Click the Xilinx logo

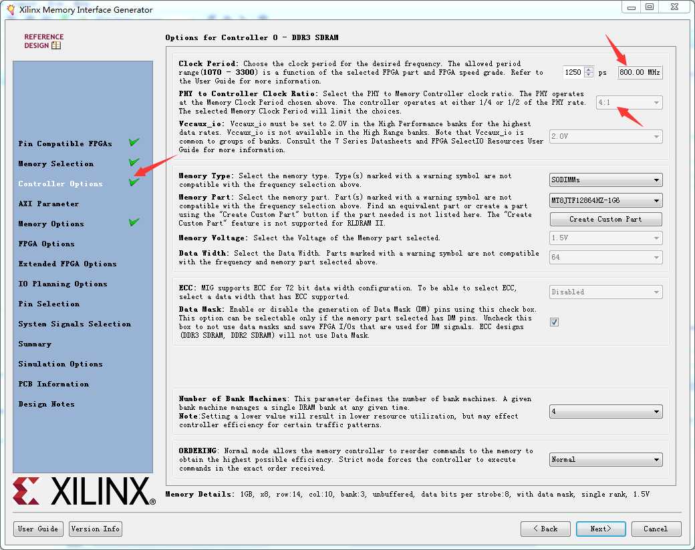pyautogui.click(x=84, y=491)
